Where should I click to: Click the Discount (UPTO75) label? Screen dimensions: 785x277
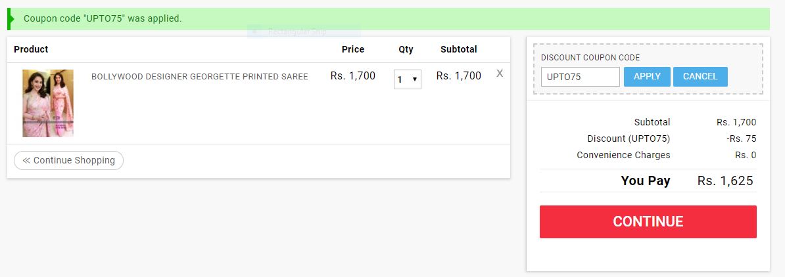(629, 138)
